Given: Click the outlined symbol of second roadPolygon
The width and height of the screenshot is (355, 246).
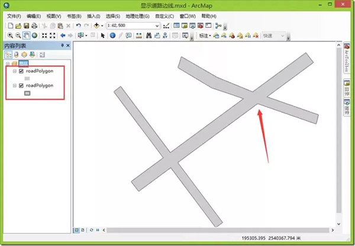Looking at the screenshot, I should coord(27,93).
